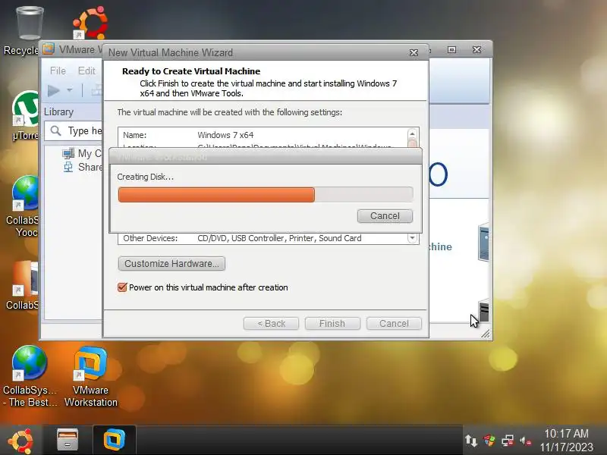Toggle Power on this virtual machine after creation
Image resolution: width=607 pixels, height=455 pixels.
point(122,287)
